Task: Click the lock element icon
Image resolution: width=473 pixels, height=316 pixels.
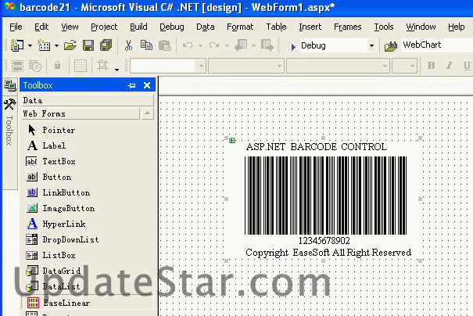Action: point(57,65)
